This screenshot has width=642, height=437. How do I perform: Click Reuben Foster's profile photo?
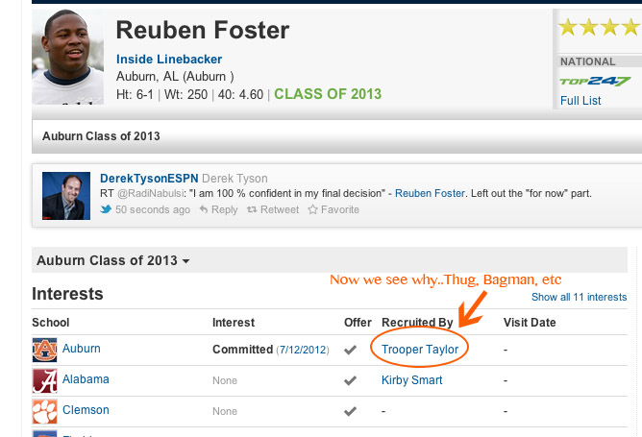coord(67,58)
